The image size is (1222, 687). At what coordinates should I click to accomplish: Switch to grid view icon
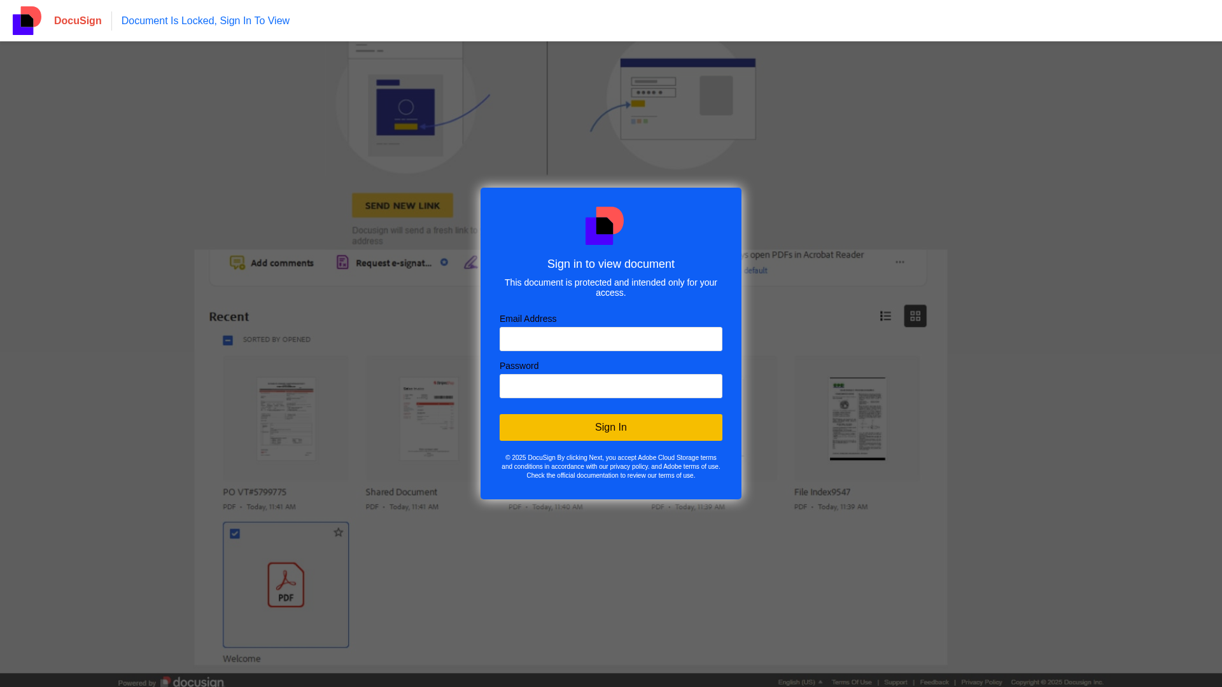915,316
